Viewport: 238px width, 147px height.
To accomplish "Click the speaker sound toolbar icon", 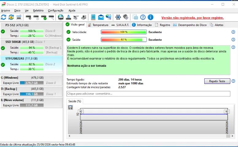I will pos(126,17).
